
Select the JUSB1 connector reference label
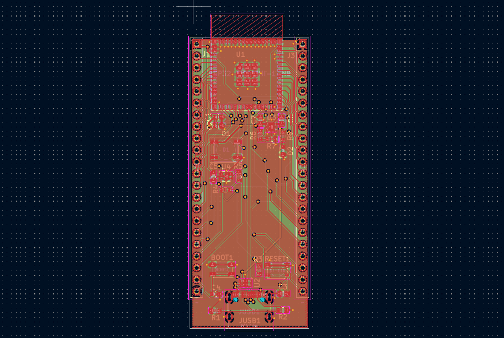[249, 321]
